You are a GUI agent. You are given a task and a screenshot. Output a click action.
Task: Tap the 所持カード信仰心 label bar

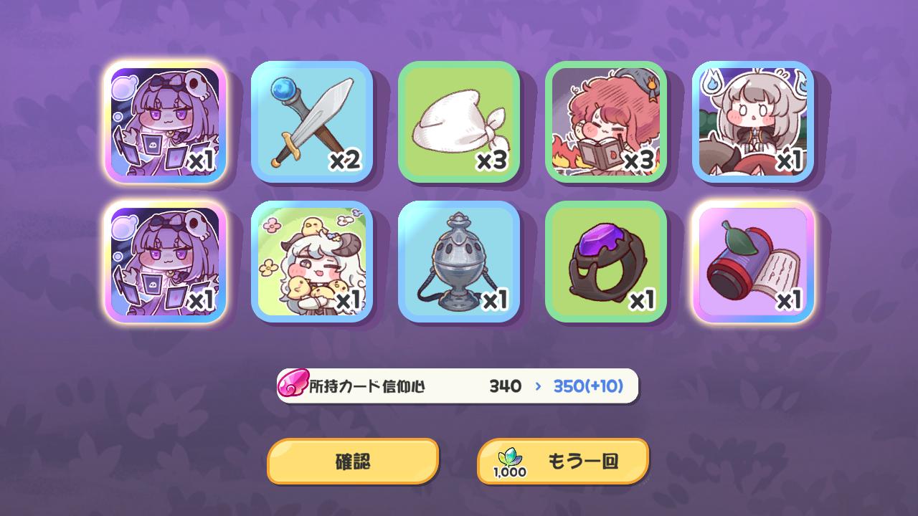coord(458,386)
